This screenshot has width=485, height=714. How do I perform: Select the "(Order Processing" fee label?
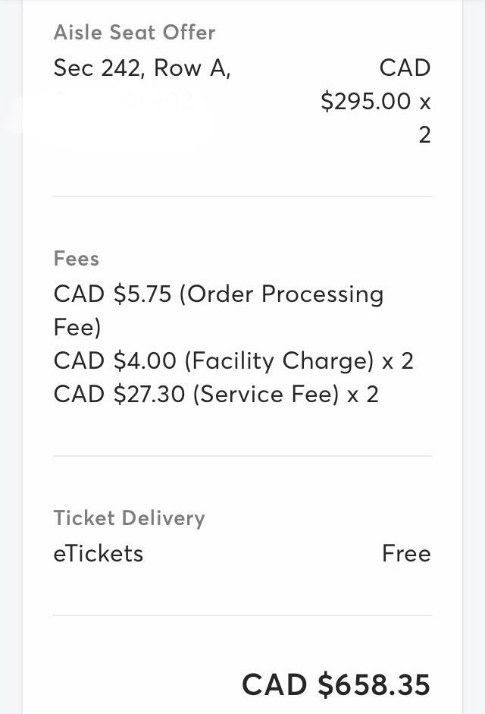coord(281,294)
